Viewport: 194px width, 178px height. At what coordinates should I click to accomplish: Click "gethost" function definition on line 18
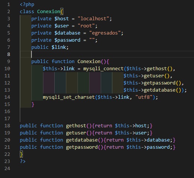click(76, 126)
